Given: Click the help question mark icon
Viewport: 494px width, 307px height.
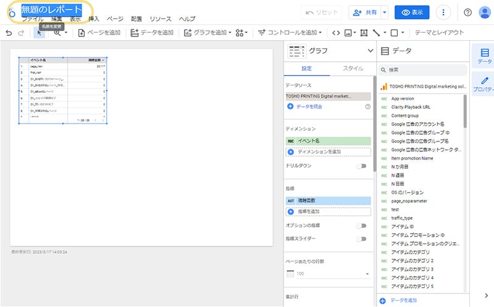Looking at the screenshot, I should tap(468, 12).
